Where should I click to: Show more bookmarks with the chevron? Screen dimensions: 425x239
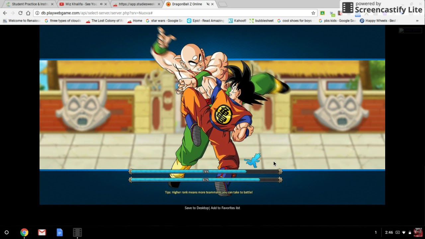coord(417,21)
